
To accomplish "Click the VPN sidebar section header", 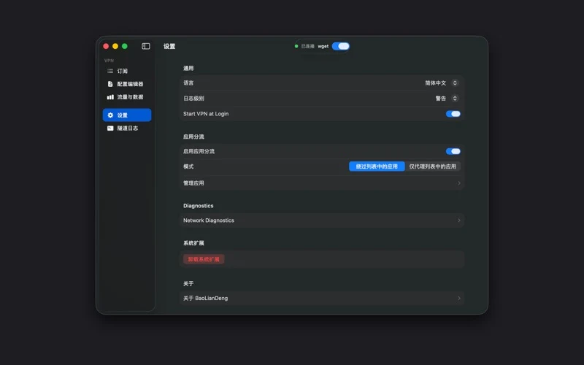I will (x=109, y=61).
